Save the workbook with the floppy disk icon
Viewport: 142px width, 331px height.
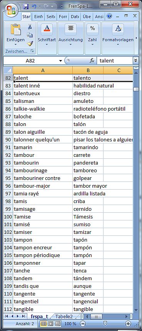[26, 6]
